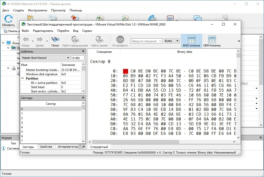Open the Сервис menu
The height and width of the screenshot is (177, 264).
[87, 31]
